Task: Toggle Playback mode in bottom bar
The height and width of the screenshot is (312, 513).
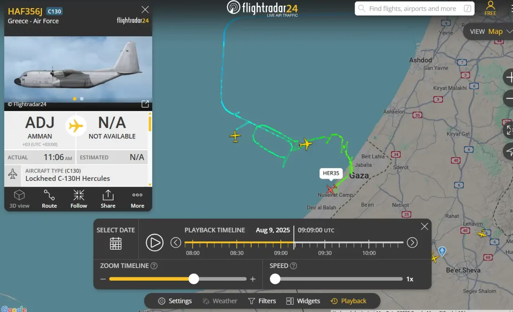Action: (x=349, y=301)
